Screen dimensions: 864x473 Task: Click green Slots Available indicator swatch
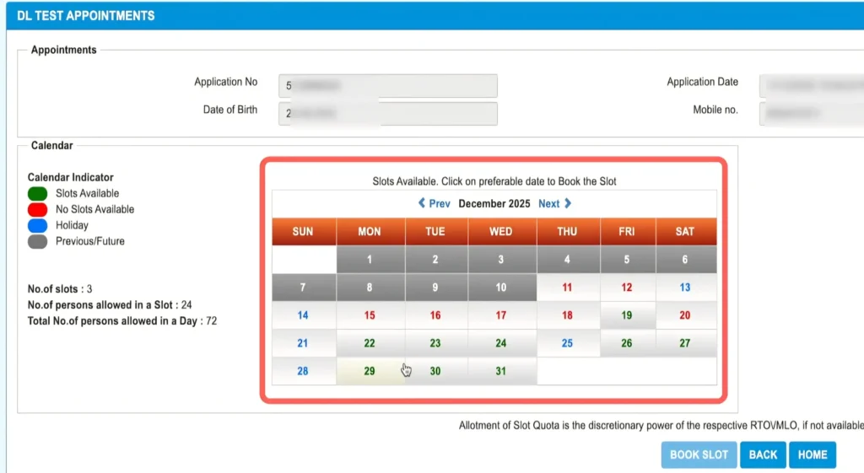point(38,194)
